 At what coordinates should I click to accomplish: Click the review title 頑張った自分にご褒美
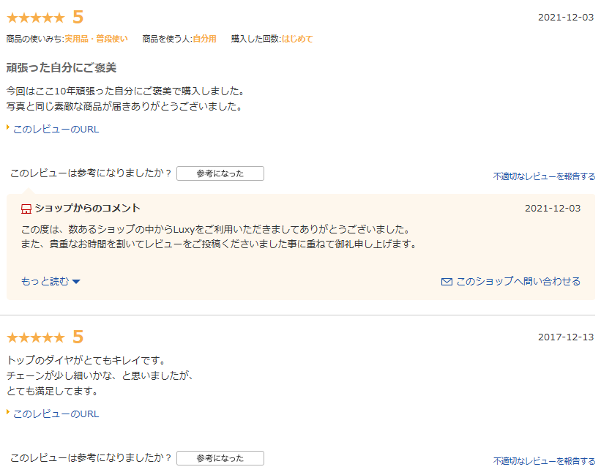click(61, 68)
